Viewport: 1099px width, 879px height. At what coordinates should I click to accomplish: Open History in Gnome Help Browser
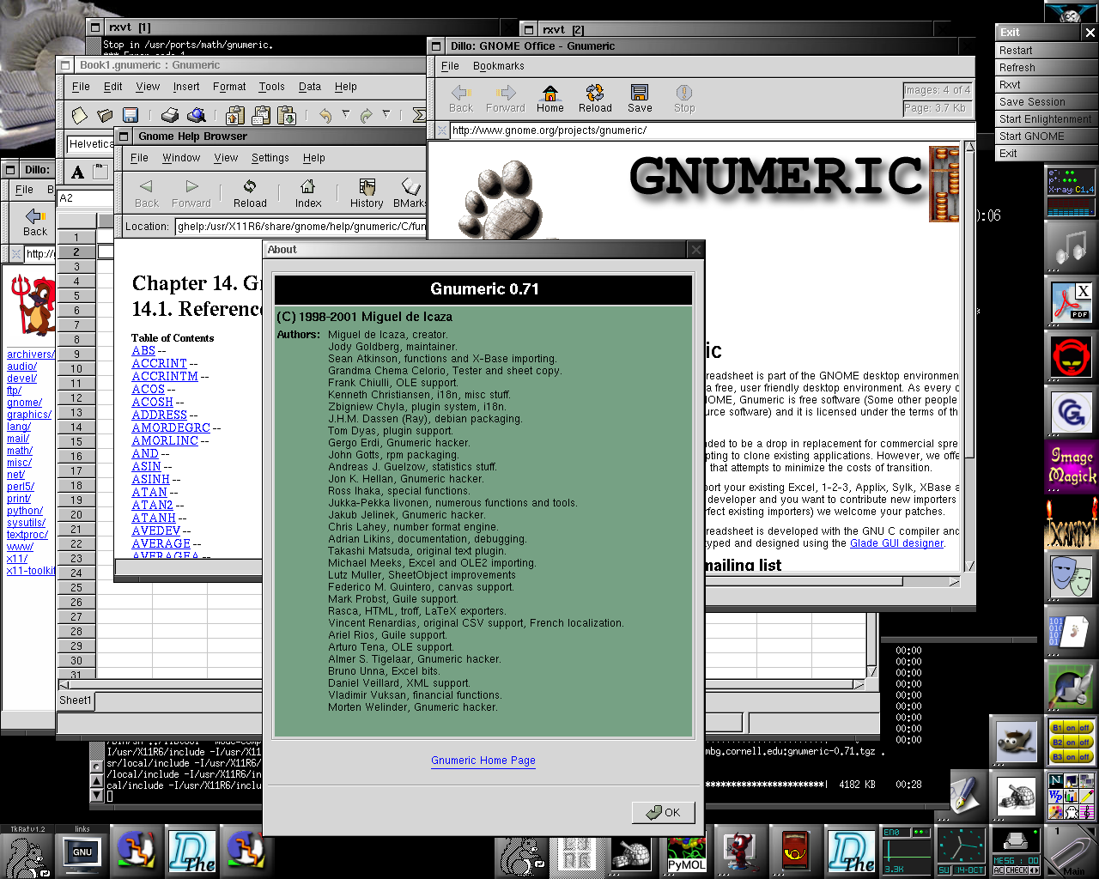[367, 194]
